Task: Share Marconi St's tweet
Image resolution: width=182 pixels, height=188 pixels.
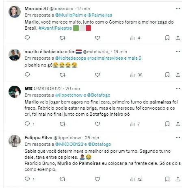Action: [x=178, y=38]
